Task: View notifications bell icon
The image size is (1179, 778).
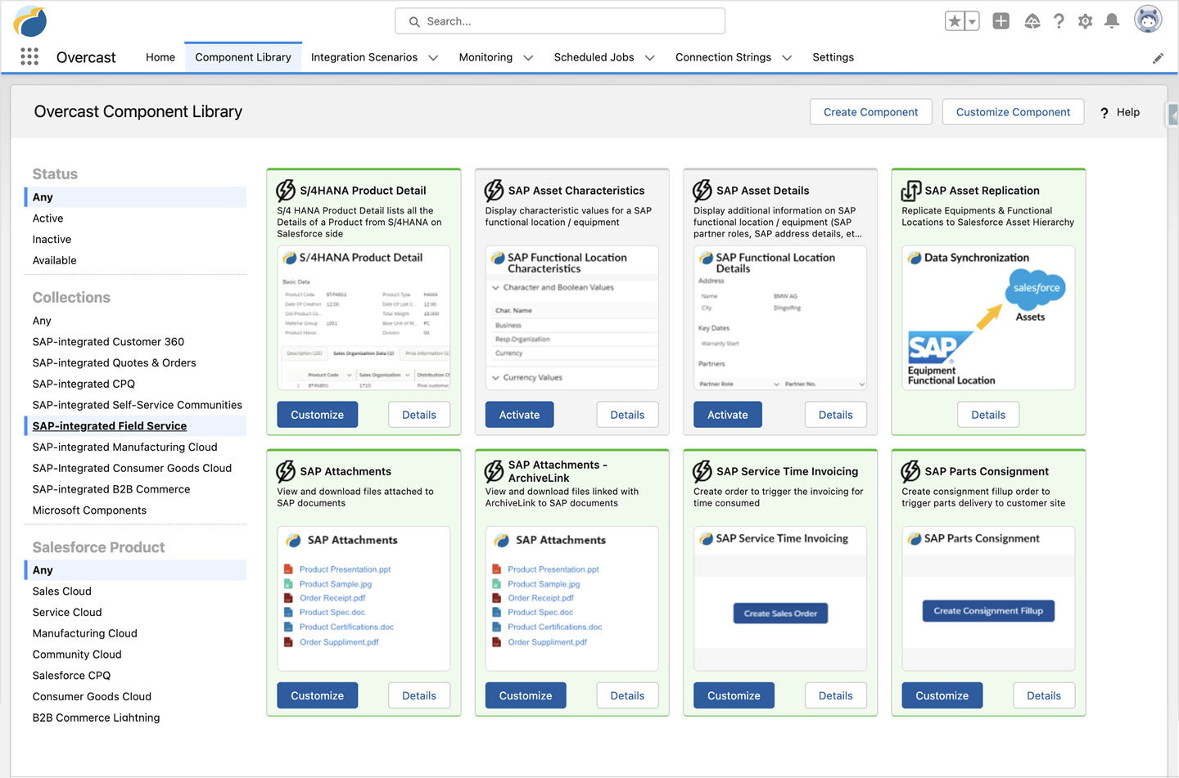Action: coord(1111,21)
